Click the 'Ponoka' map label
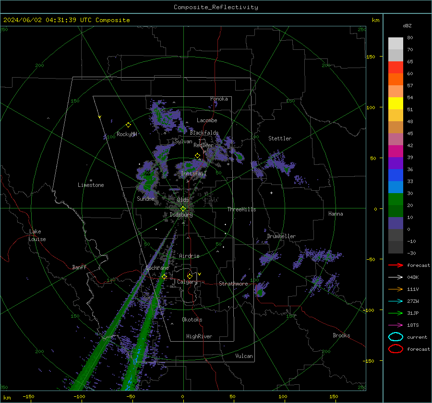The height and width of the screenshot is (403, 432). click(x=219, y=99)
